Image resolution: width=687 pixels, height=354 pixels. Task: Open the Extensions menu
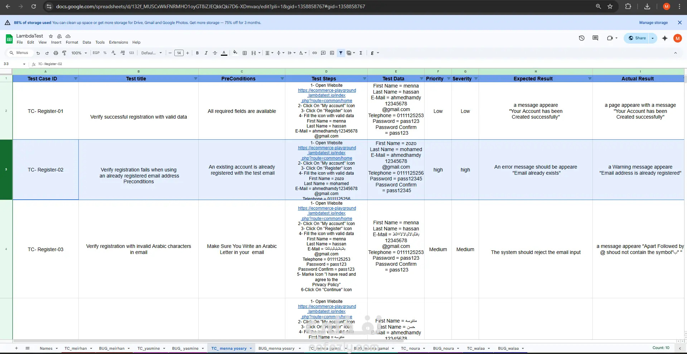point(118,42)
